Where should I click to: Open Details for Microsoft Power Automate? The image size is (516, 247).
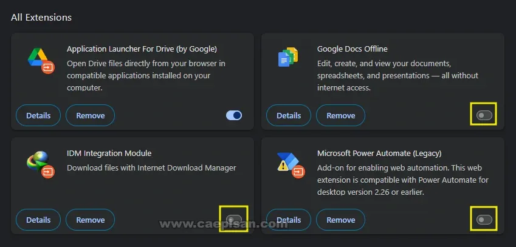pos(289,220)
